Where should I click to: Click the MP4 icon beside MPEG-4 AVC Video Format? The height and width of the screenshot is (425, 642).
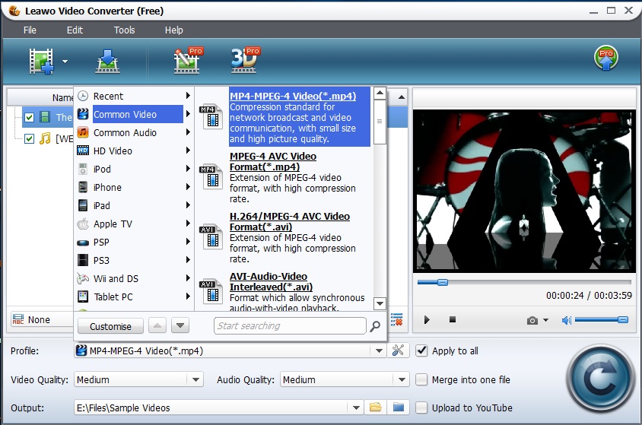[x=211, y=176]
